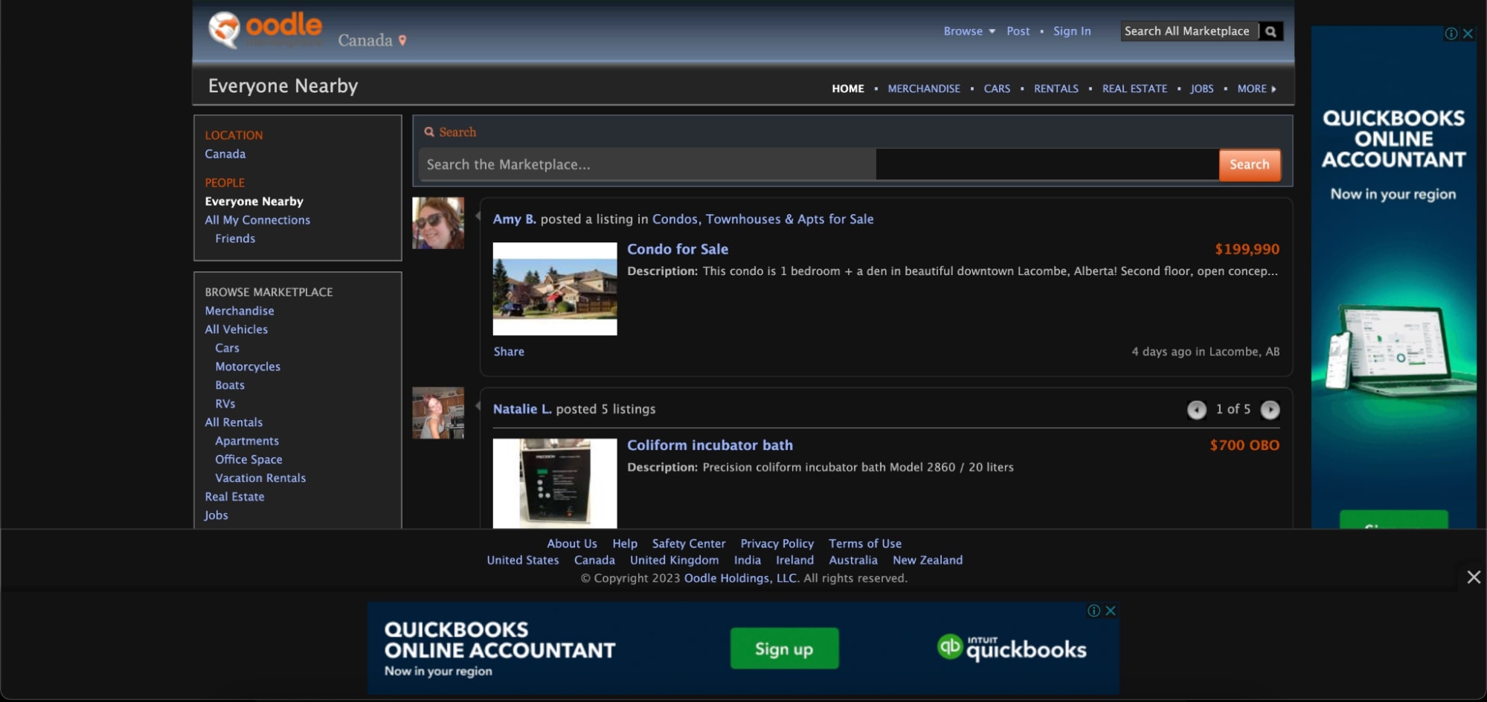Select the JOBS nav tab
The height and width of the screenshot is (702, 1487).
point(1201,88)
